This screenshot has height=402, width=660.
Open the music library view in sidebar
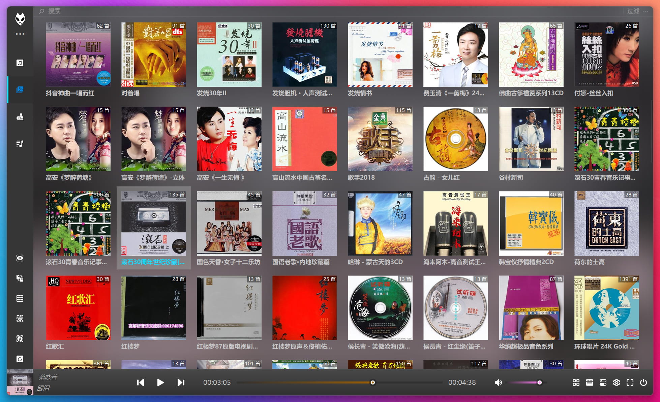tap(20, 63)
